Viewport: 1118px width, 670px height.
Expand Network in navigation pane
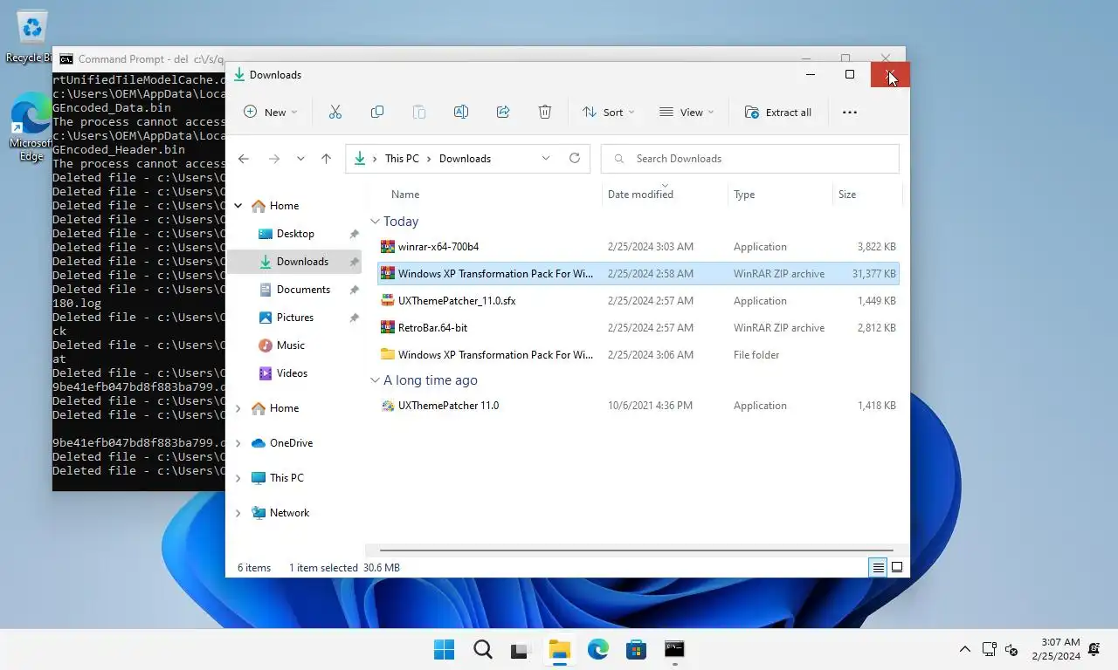pos(238,513)
